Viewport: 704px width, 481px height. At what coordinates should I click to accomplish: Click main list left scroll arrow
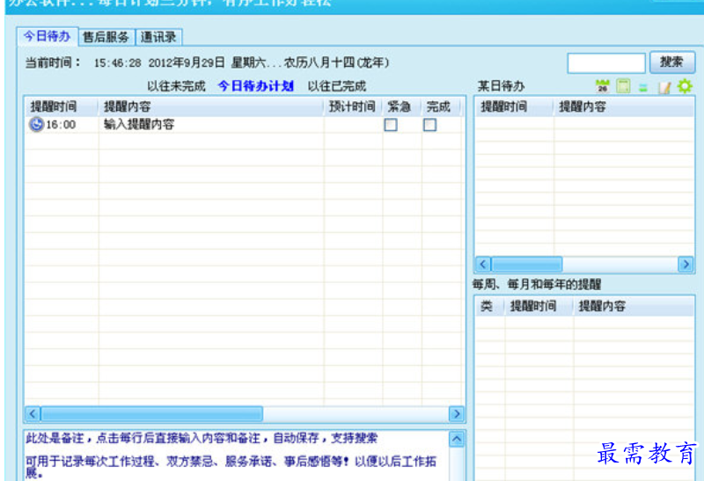click(x=33, y=413)
